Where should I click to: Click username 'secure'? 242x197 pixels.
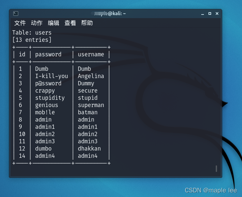pos(88,91)
